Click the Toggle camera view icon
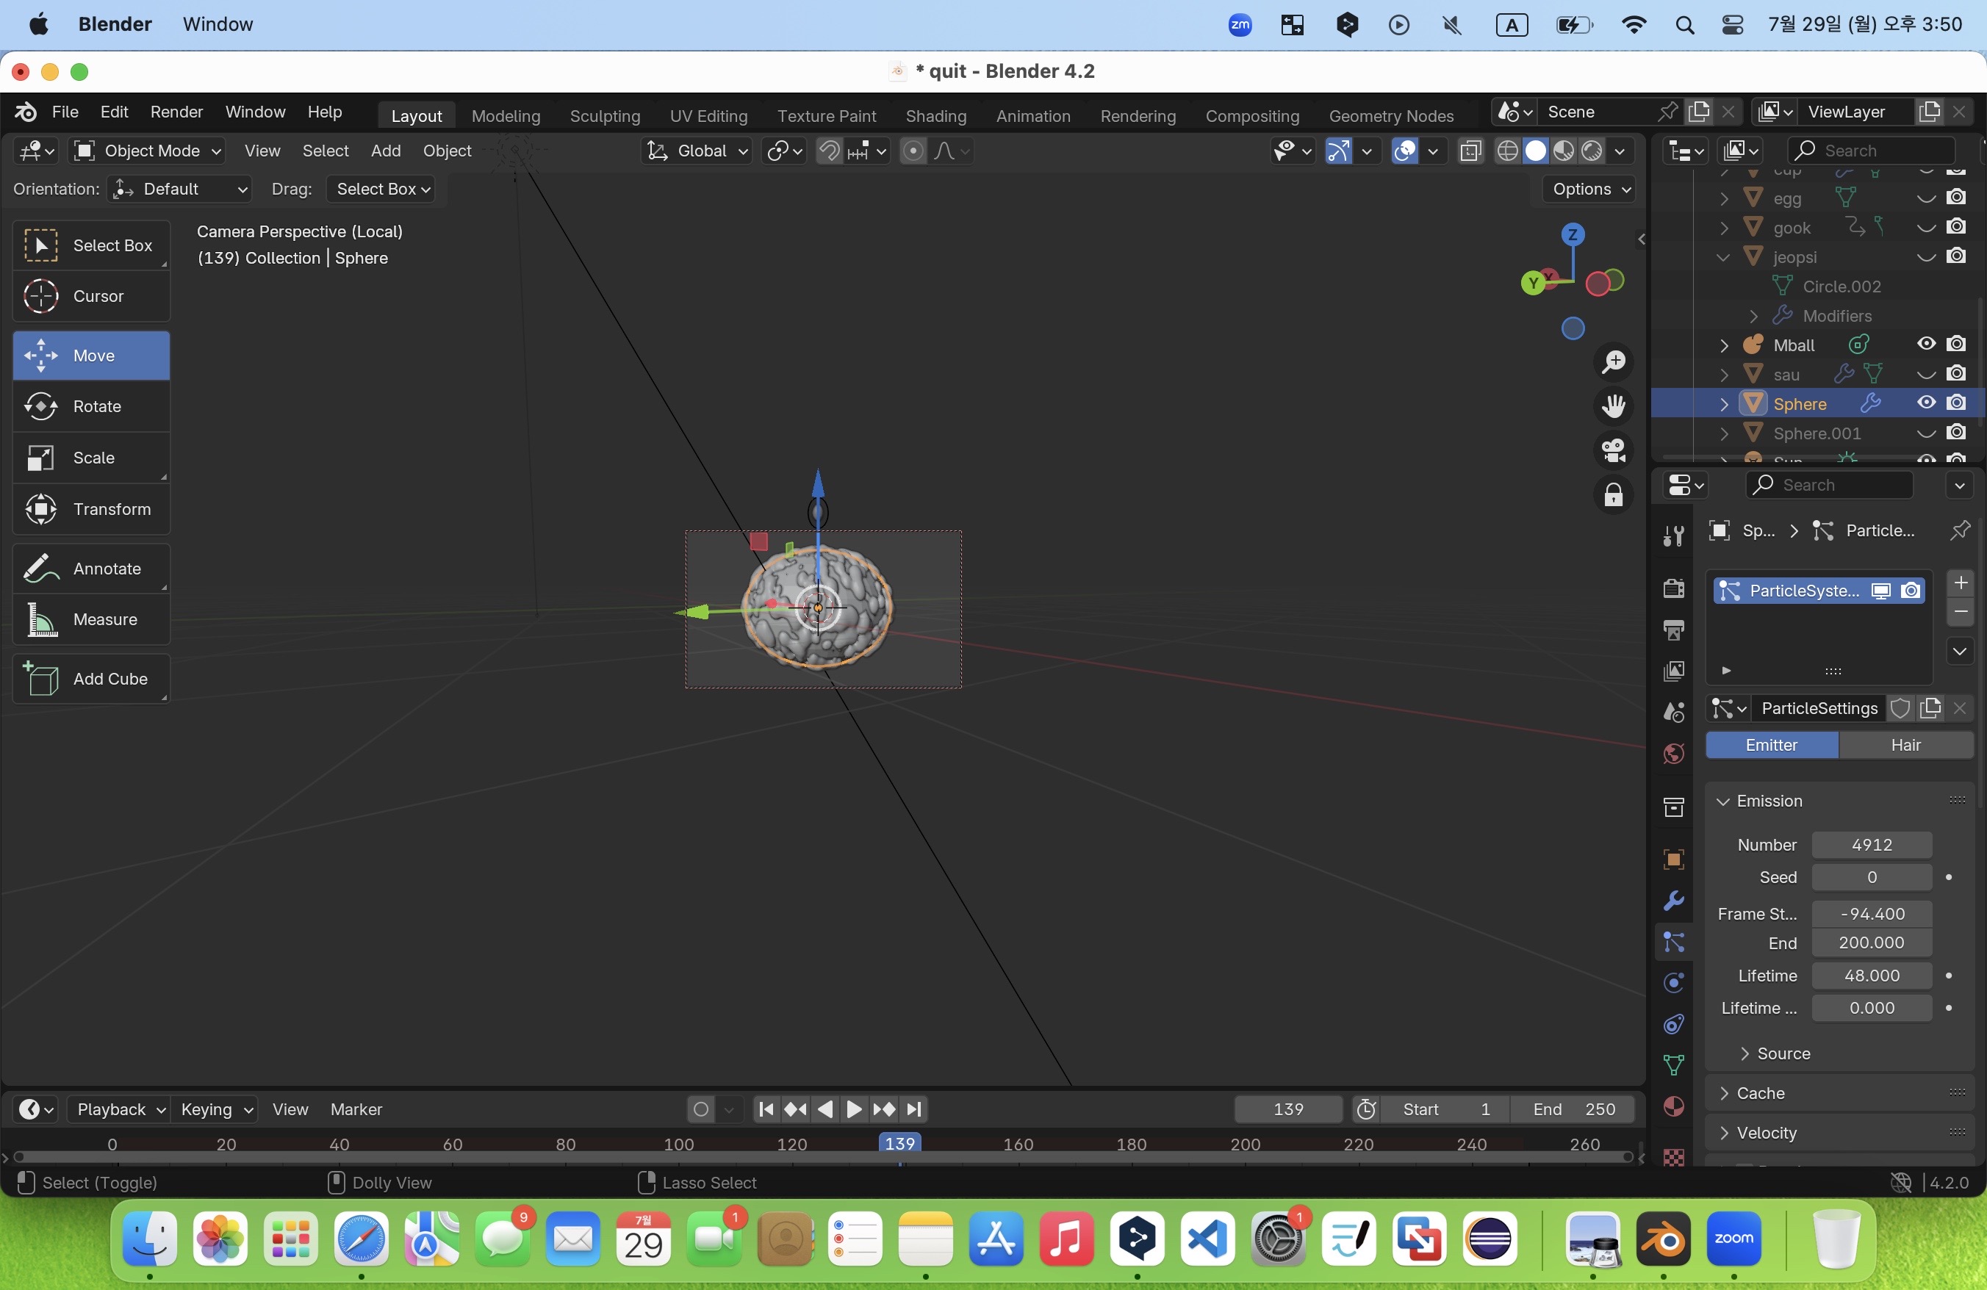This screenshot has width=1987, height=1290. coord(1613,451)
